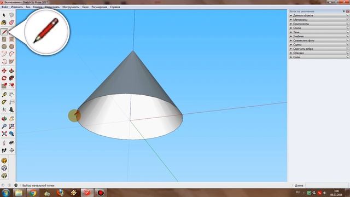
Task: Pick the Protractor tool
Action: point(4,102)
